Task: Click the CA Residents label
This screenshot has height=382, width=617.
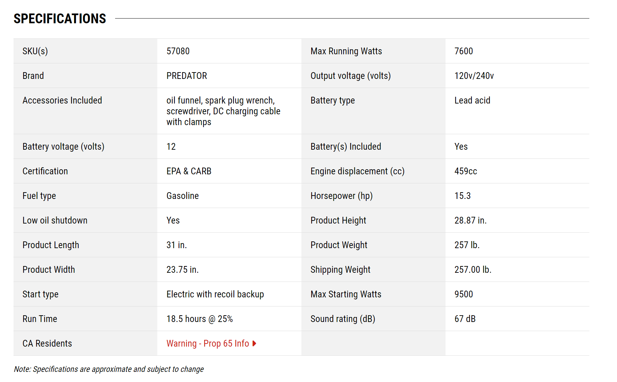Action: 47,344
